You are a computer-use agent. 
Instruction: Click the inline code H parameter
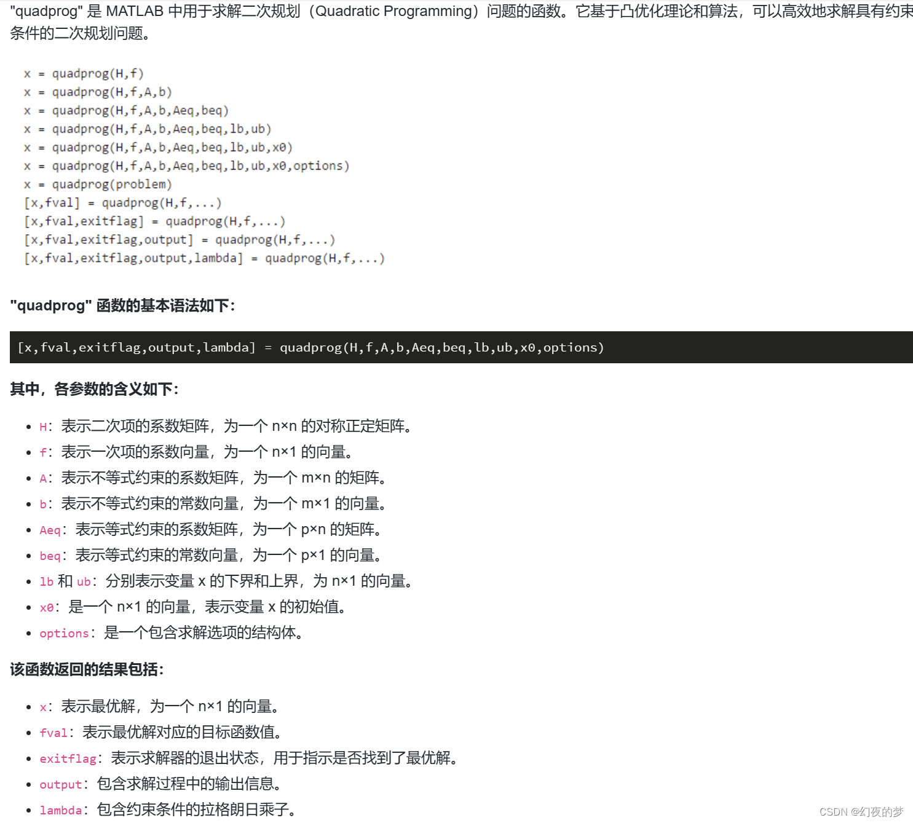pos(42,426)
